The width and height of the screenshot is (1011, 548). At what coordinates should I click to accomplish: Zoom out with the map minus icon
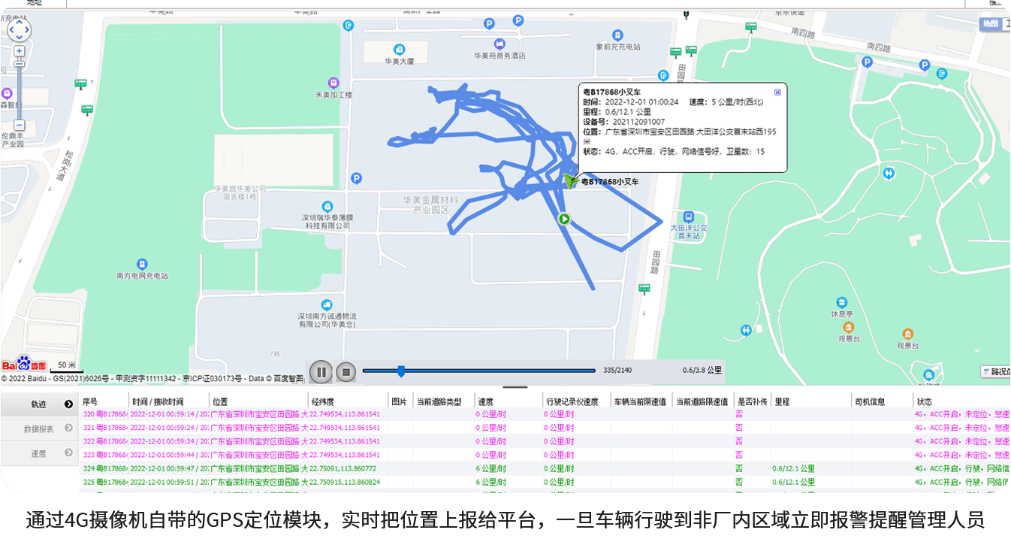(18, 126)
